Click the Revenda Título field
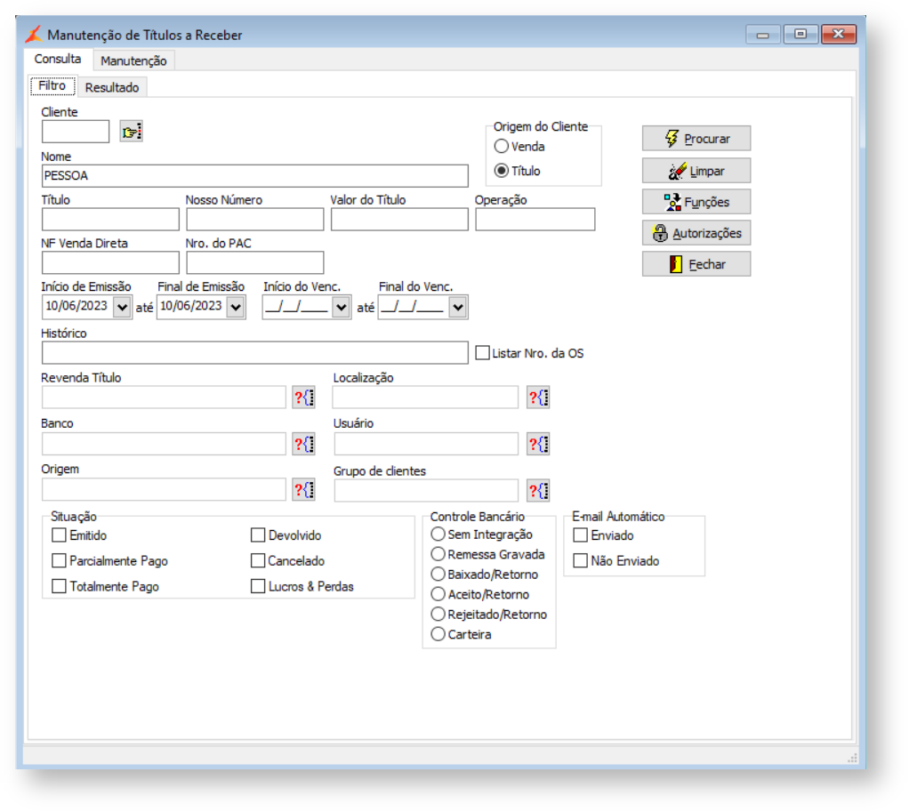 (164, 398)
